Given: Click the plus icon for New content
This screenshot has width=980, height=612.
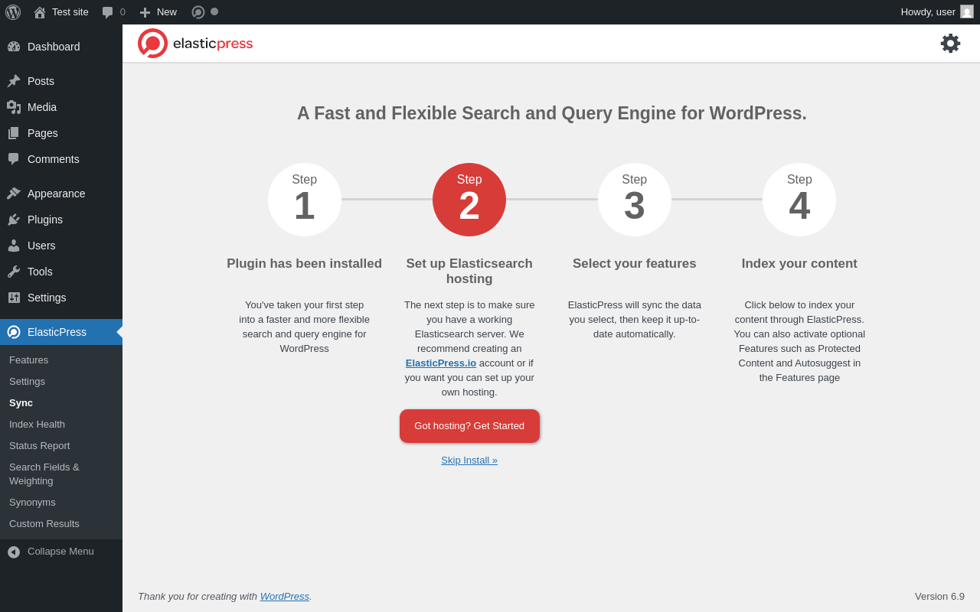Looking at the screenshot, I should 145,12.
